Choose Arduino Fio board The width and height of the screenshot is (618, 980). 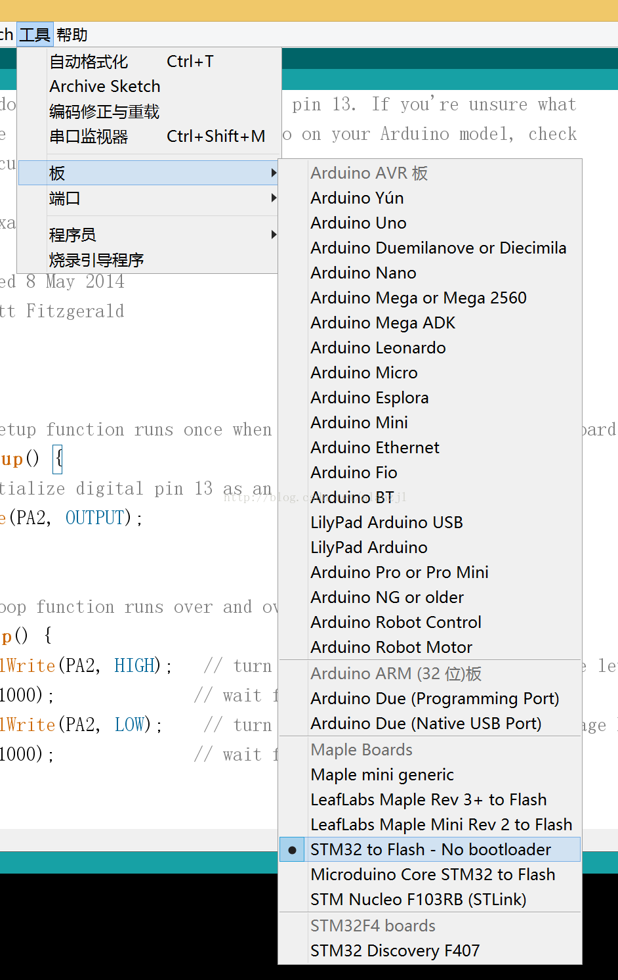[430, 473]
